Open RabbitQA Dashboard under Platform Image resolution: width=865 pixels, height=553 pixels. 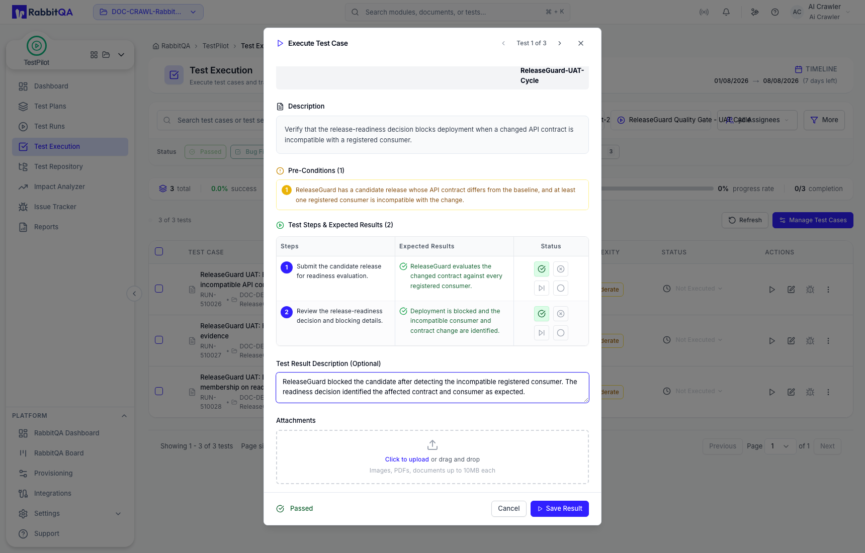(x=70, y=433)
